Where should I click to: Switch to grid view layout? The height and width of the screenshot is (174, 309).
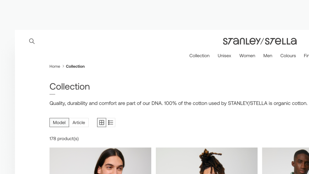tap(101, 123)
